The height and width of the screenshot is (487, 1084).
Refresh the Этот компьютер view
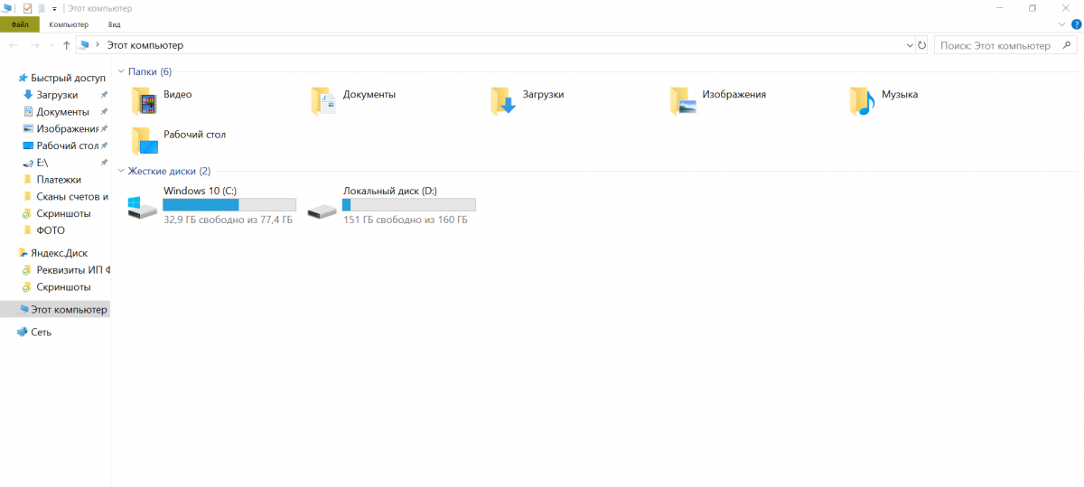point(922,45)
